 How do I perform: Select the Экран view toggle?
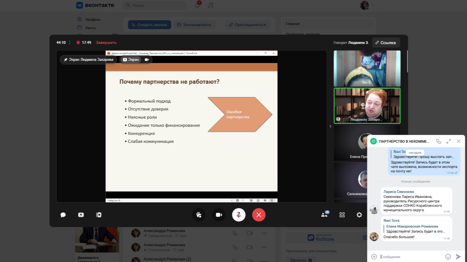(x=131, y=59)
